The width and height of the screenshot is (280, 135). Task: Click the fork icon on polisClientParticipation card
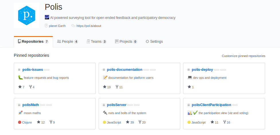tap(225, 122)
